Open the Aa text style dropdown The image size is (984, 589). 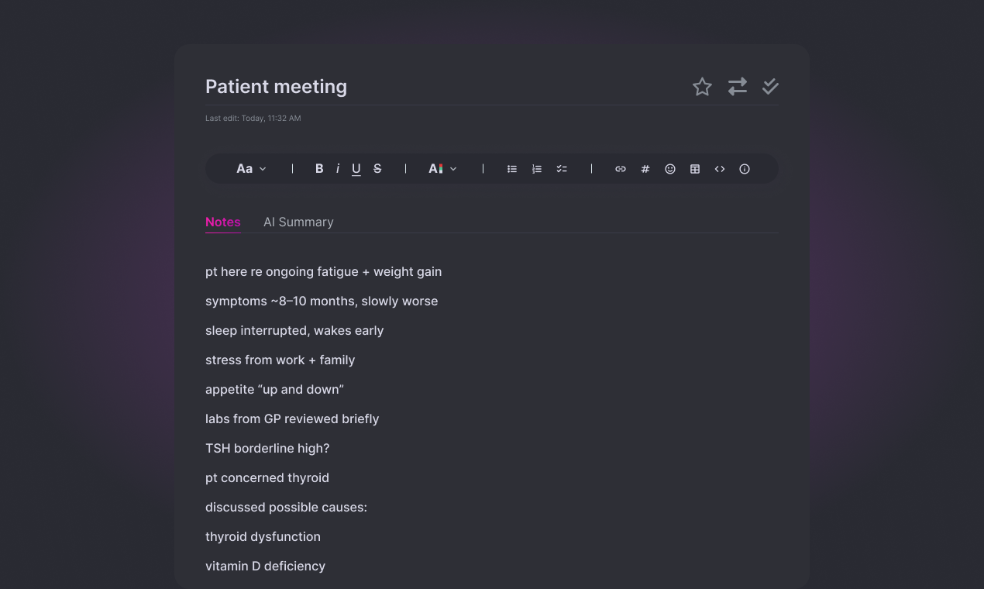[x=249, y=168]
